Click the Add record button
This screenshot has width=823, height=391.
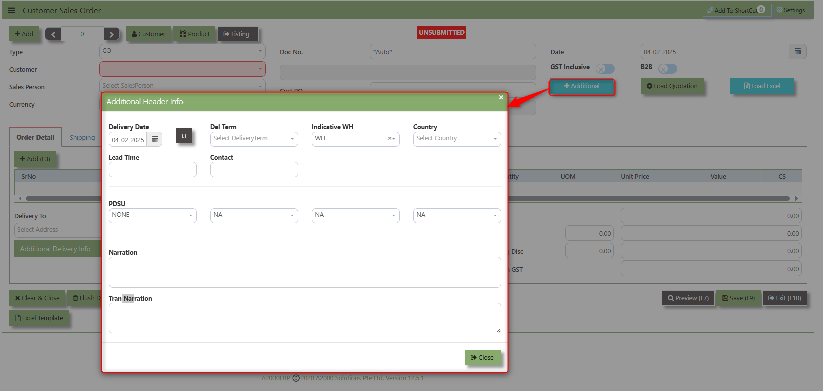[24, 34]
